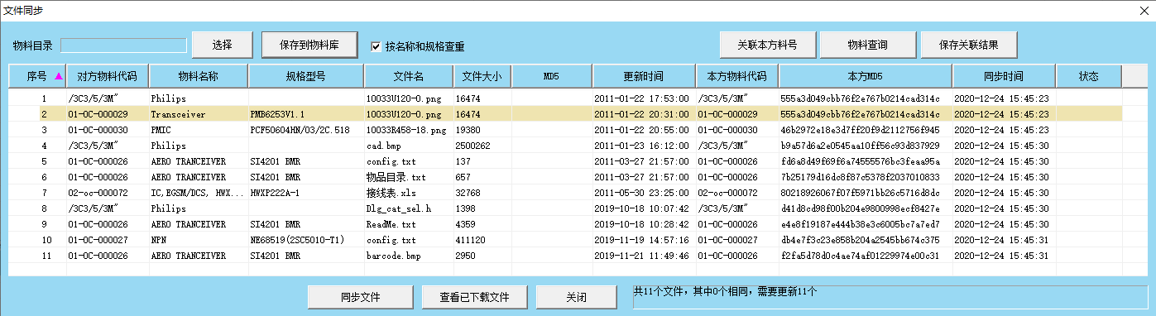The height and width of the screenshot is (316, 1156).
Task: Click file size 32768
Action: [468, 193]
